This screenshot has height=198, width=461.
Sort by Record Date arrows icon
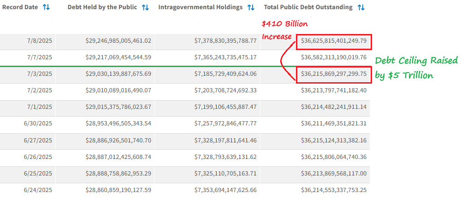pos(46,7)
